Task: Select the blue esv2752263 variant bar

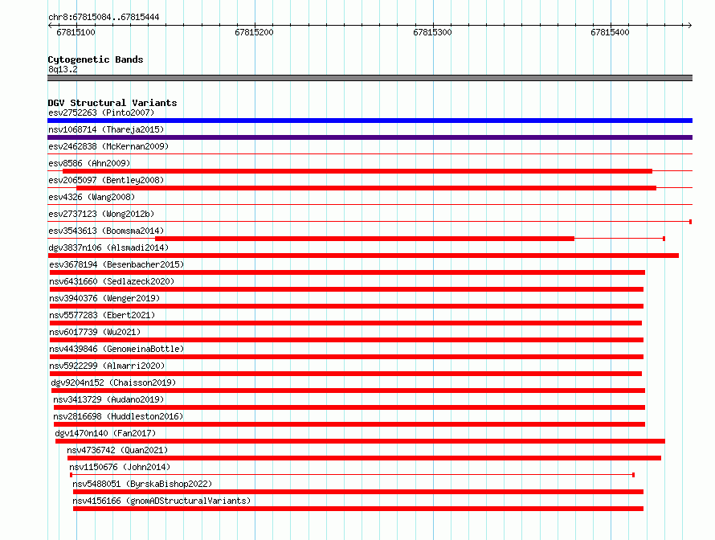Action: [370, 121]
